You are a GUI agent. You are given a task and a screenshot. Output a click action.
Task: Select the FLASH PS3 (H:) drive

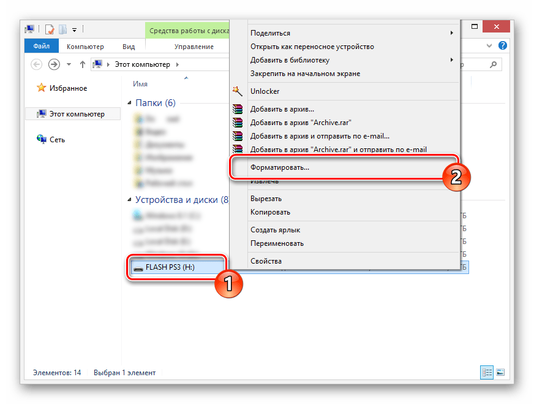pyautogui.click(x=170, y=267)
